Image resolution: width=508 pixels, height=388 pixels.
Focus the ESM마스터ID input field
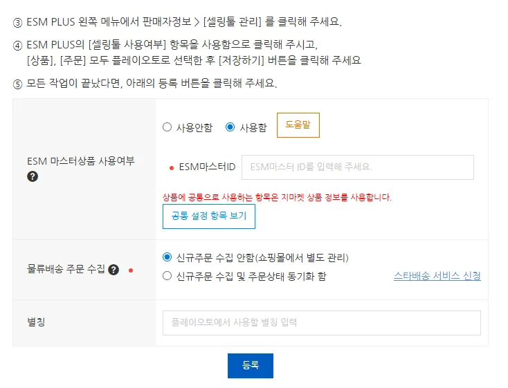point(357,167)
